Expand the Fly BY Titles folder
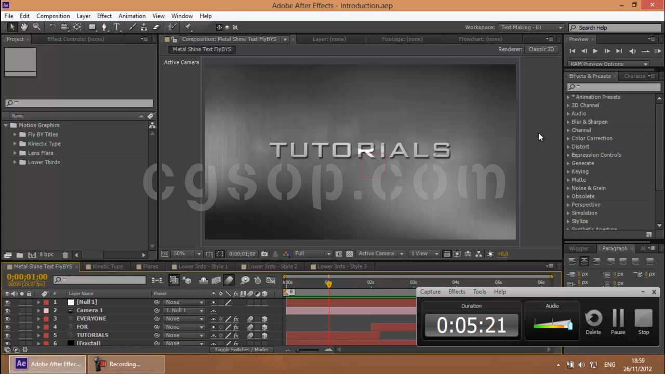Screen dimensions: 665x374 pyautogui.click(x=15, y=135)
